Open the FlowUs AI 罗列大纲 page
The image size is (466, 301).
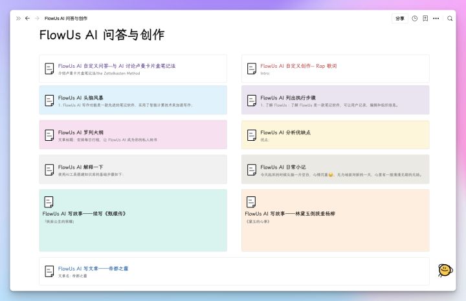pyautogui.click(x=81, y=132)
